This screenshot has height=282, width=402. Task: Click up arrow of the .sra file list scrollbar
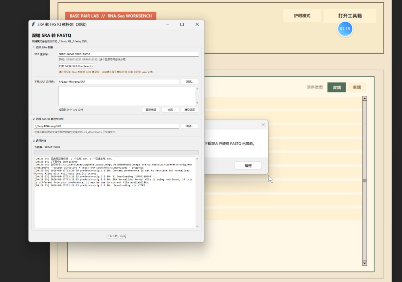pyautogui.click(x=197, y=88)
